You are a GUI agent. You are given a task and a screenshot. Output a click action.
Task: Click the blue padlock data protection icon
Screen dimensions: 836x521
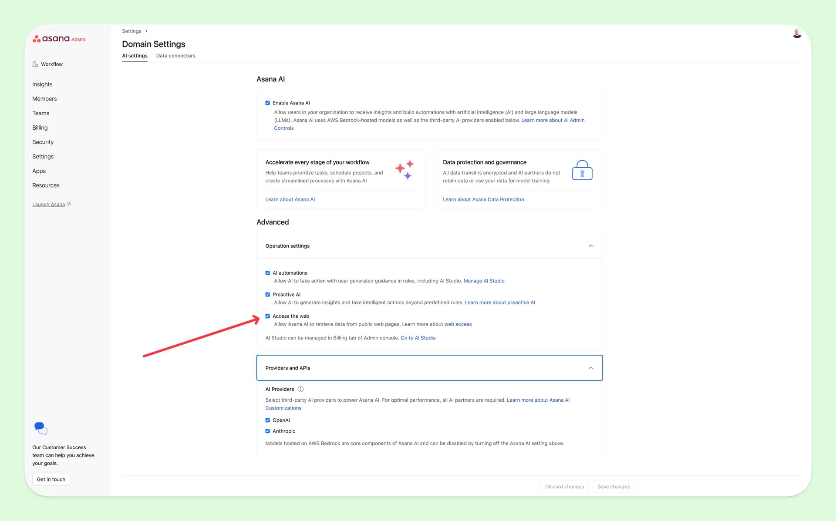(582, 170)
